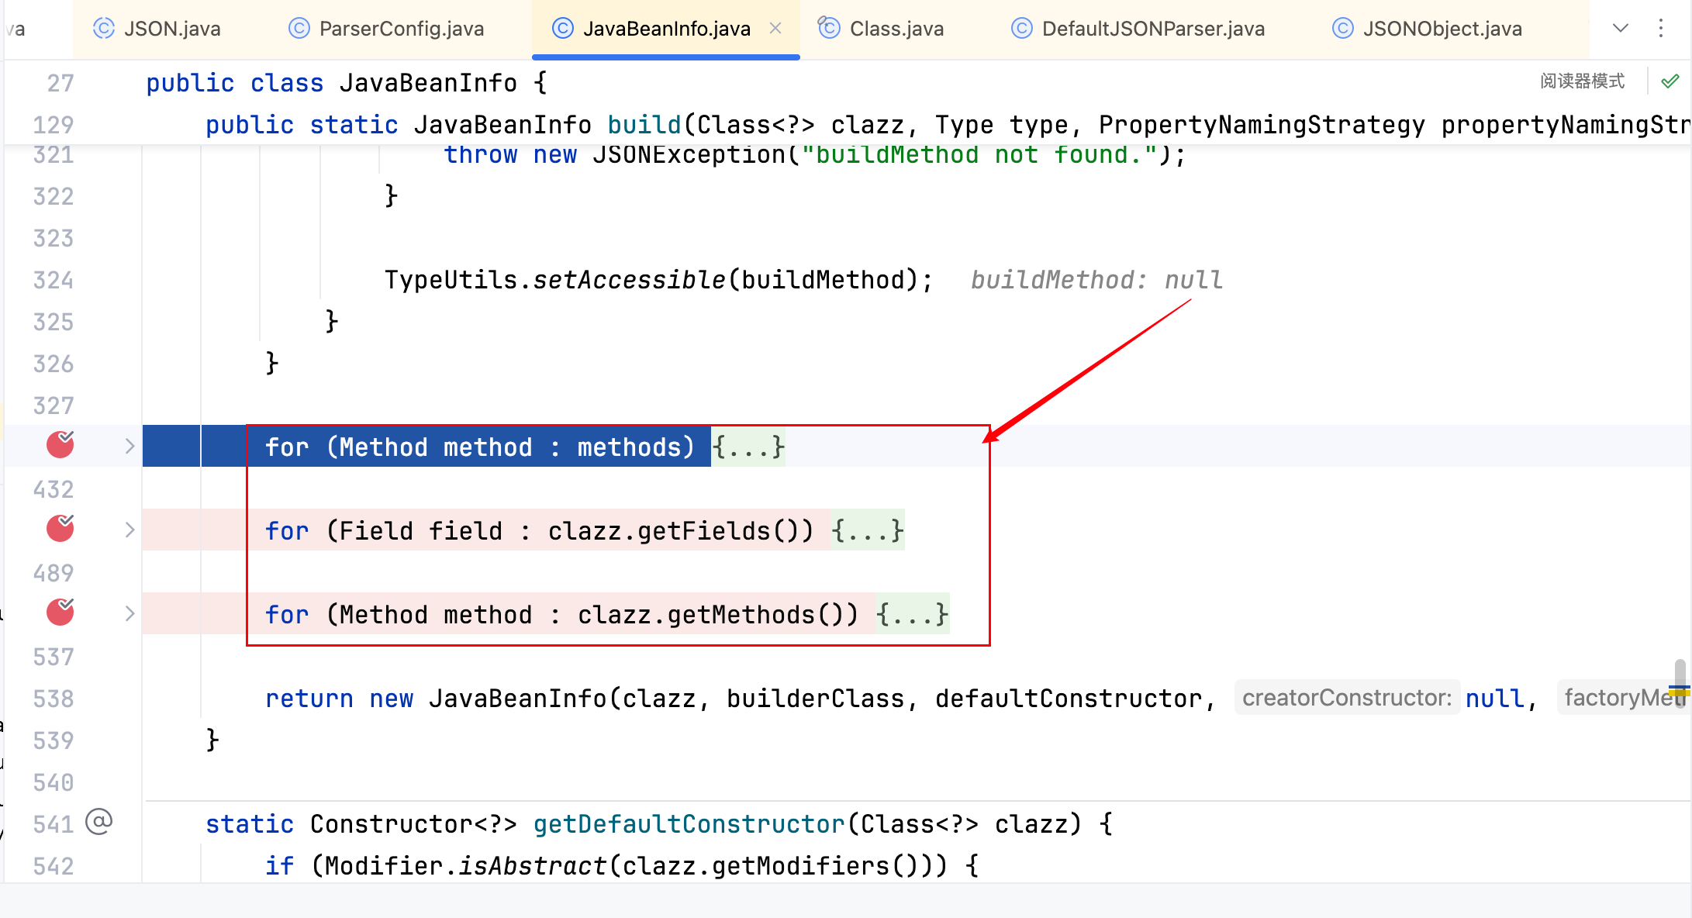1692x918 pixels.
Task: Switch to the ParserConfig.java tab
Action: pos(401,29)
